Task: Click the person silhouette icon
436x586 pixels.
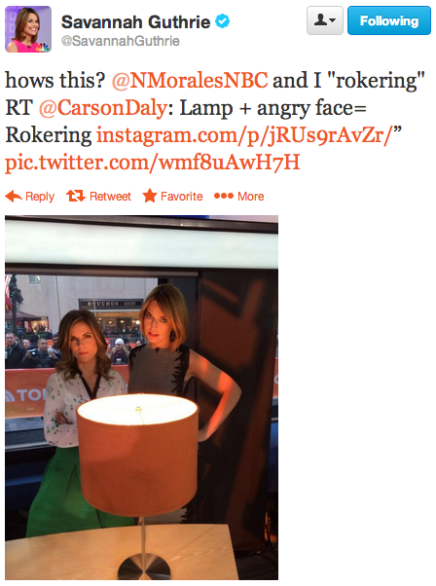Action: 321,19
